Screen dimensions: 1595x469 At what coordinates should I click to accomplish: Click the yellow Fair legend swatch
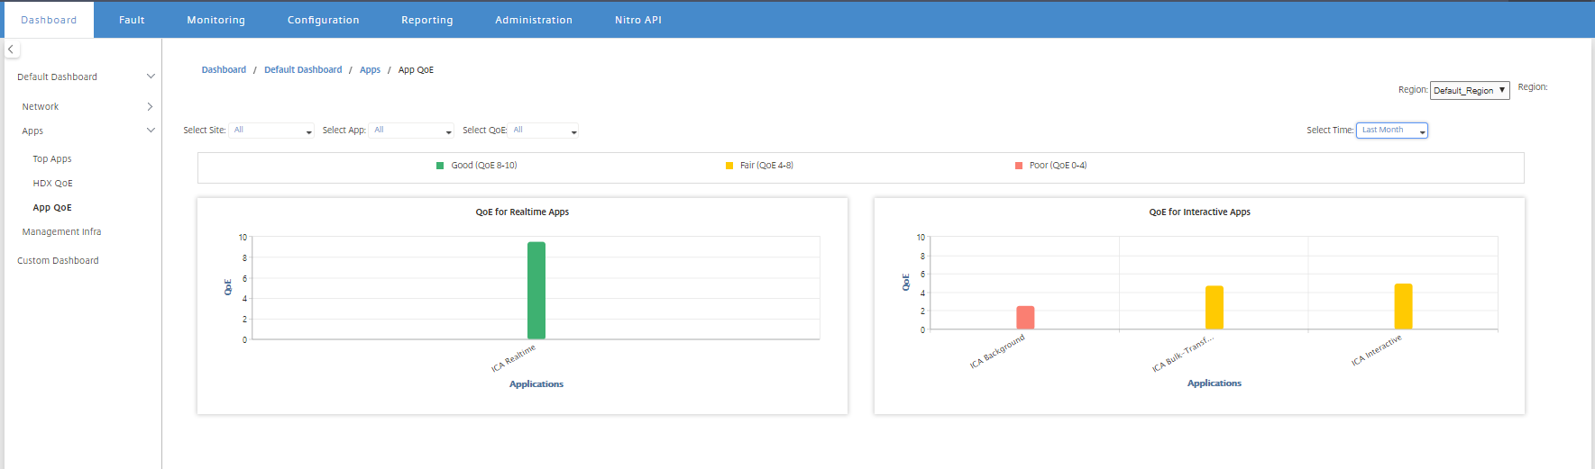tap(729, 166)
